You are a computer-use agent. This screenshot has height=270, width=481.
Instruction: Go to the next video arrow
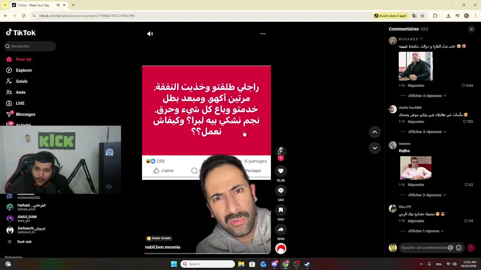point(375,148)
